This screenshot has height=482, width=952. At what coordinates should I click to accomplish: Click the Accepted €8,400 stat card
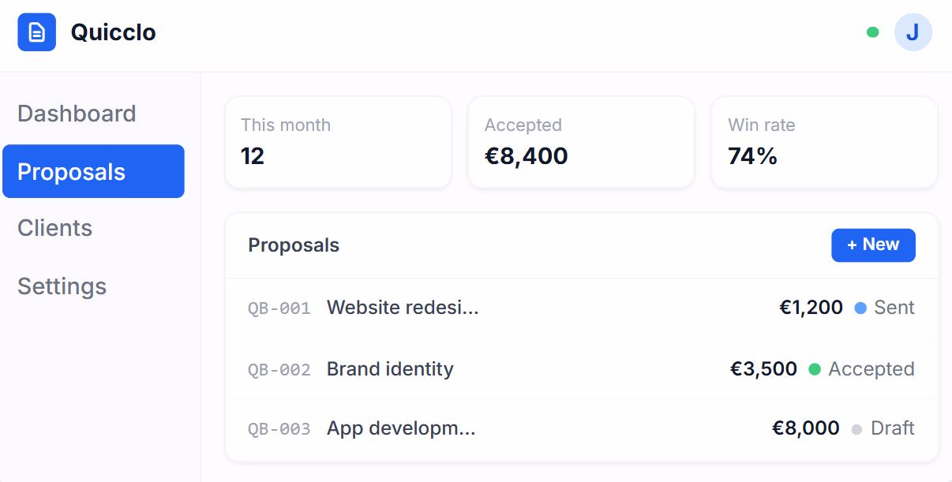582,143
